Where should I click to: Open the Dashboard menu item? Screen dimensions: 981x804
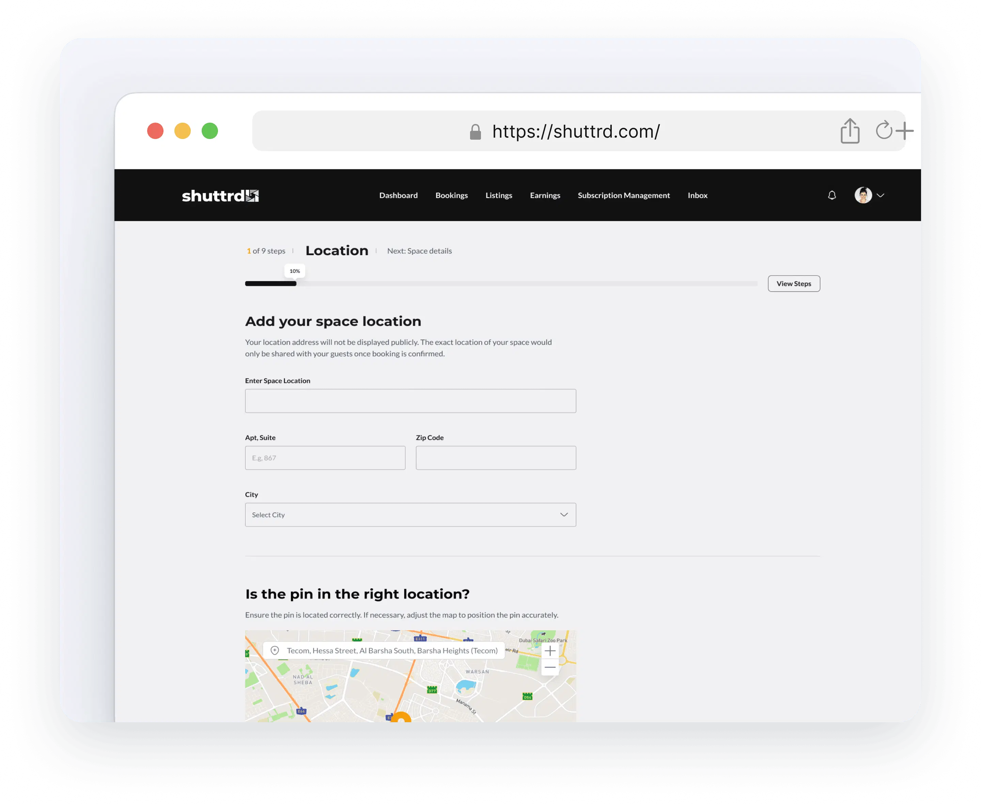(x=398, y=196)
